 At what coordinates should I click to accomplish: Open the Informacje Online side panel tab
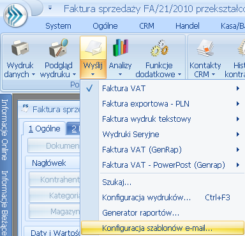point(5,129)
